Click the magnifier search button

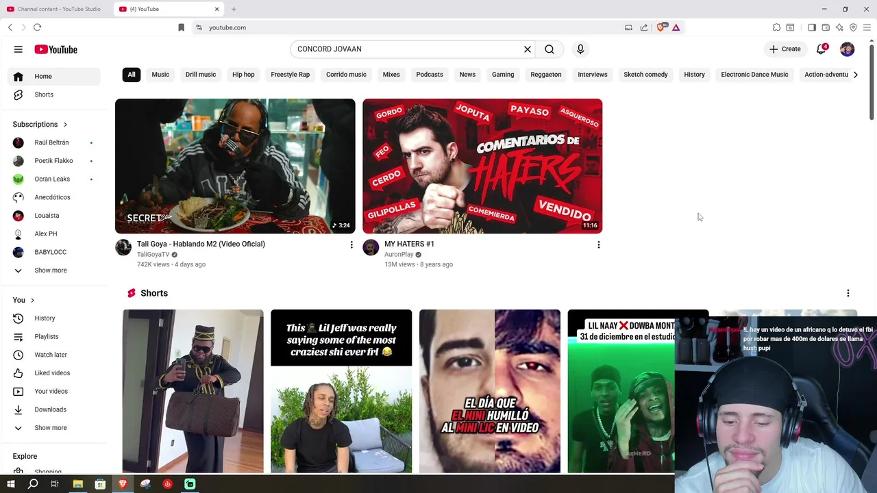click(549, 49)
